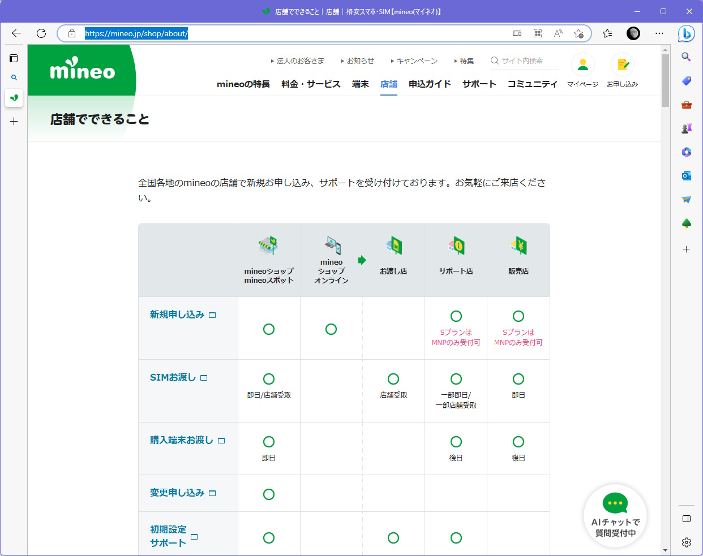Screen dimensions: 703x556
Task: Open the Edge sidebar search icon
Action: [x=686, y=57]
